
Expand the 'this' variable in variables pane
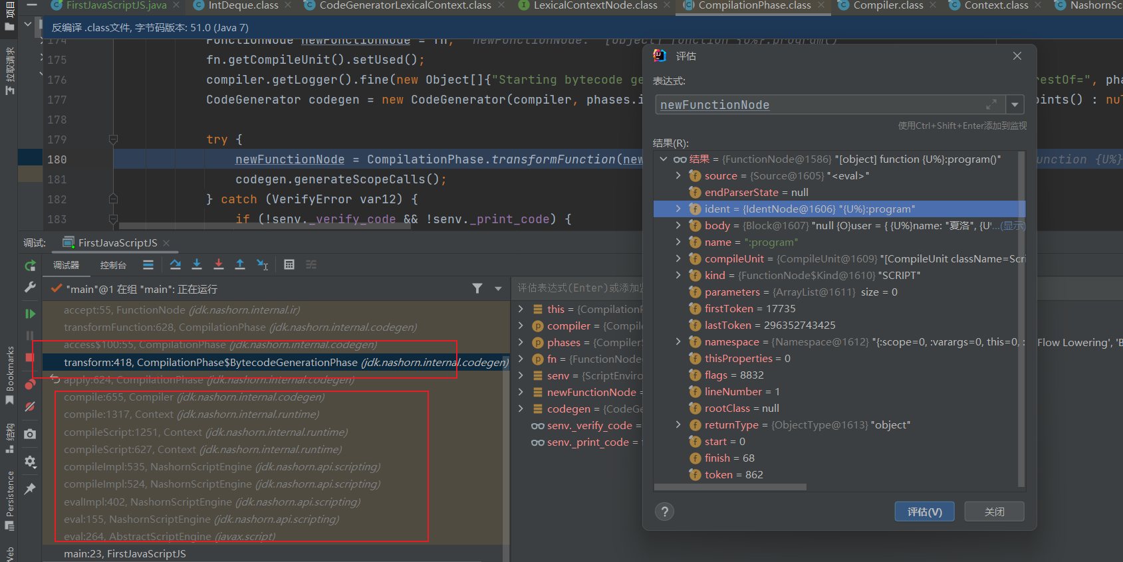tap(521, 309)
